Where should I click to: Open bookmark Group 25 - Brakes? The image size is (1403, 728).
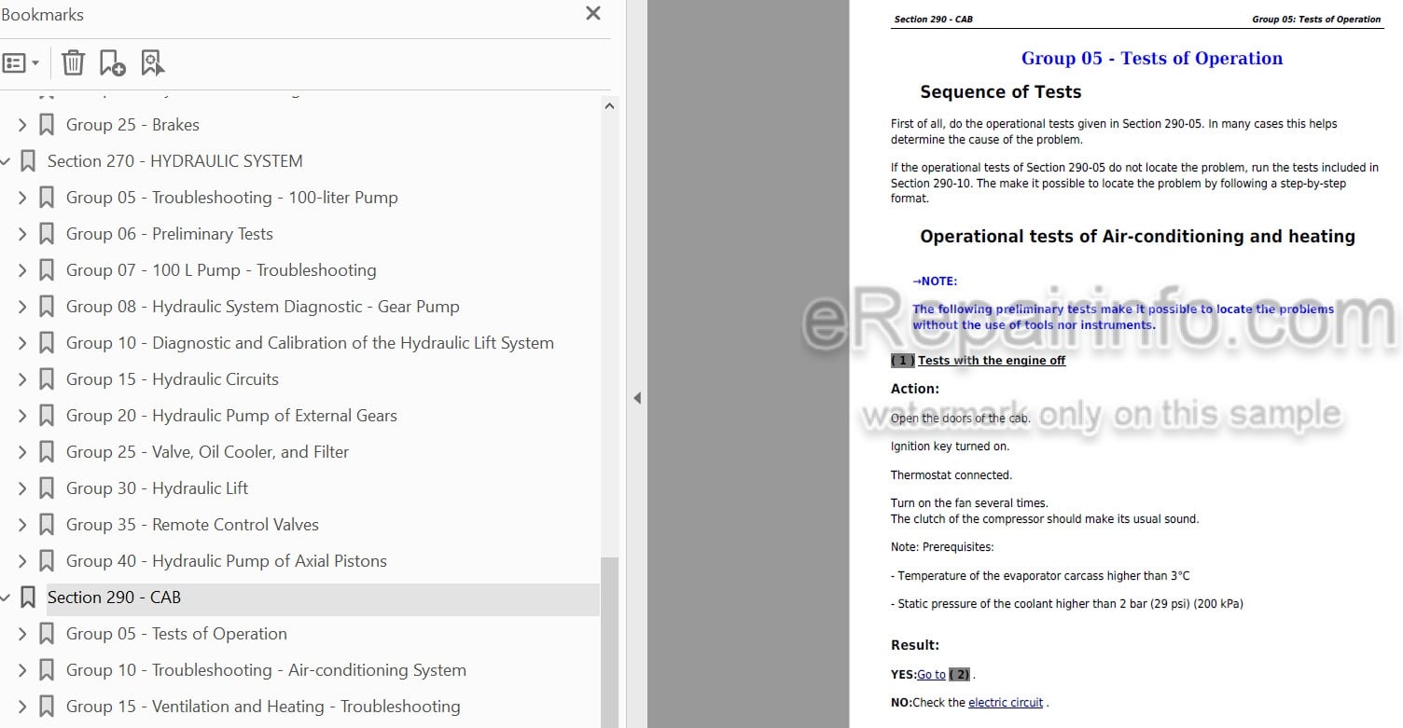[x=132, y=125]
